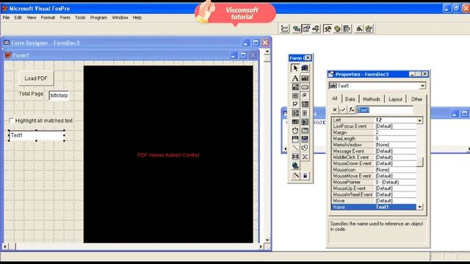This screenshot has height=264, width=470.
Task: Cancel property edit with X button
Action: [335, 110]
